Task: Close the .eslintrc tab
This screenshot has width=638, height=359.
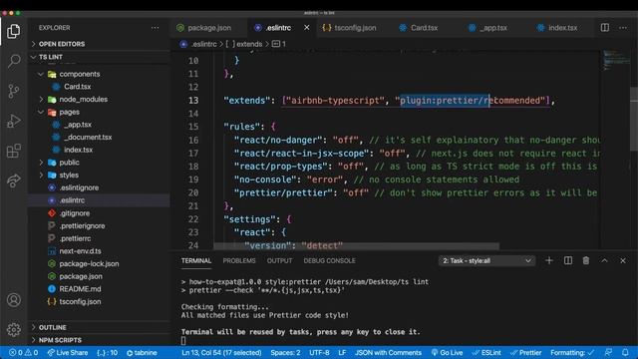Action: click(306, 28)
